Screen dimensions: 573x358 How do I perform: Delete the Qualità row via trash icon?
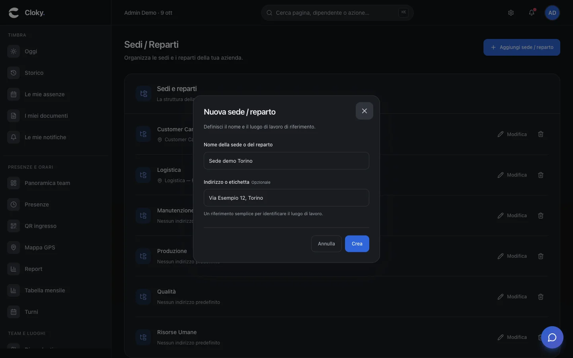[541, 297]
